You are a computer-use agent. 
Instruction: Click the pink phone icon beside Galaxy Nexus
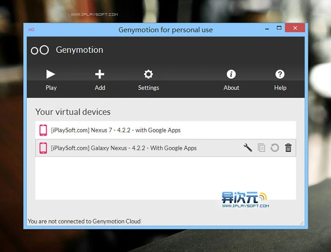[43, 148]
